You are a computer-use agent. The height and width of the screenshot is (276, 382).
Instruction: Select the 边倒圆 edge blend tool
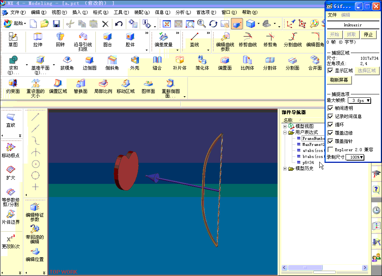click(90, 63)
